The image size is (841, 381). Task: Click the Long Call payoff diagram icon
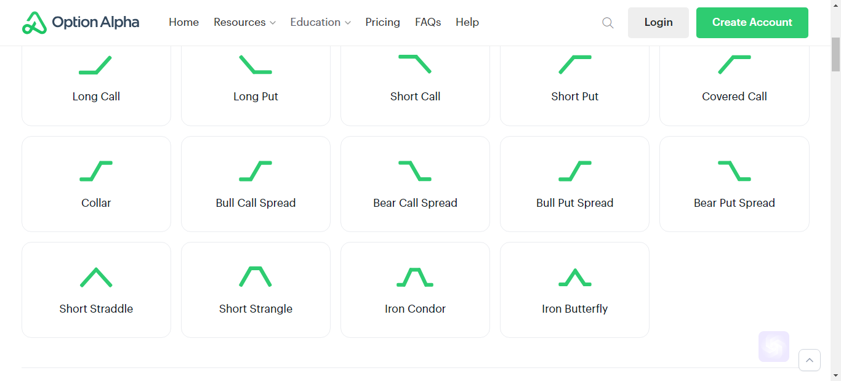point(95,65)
